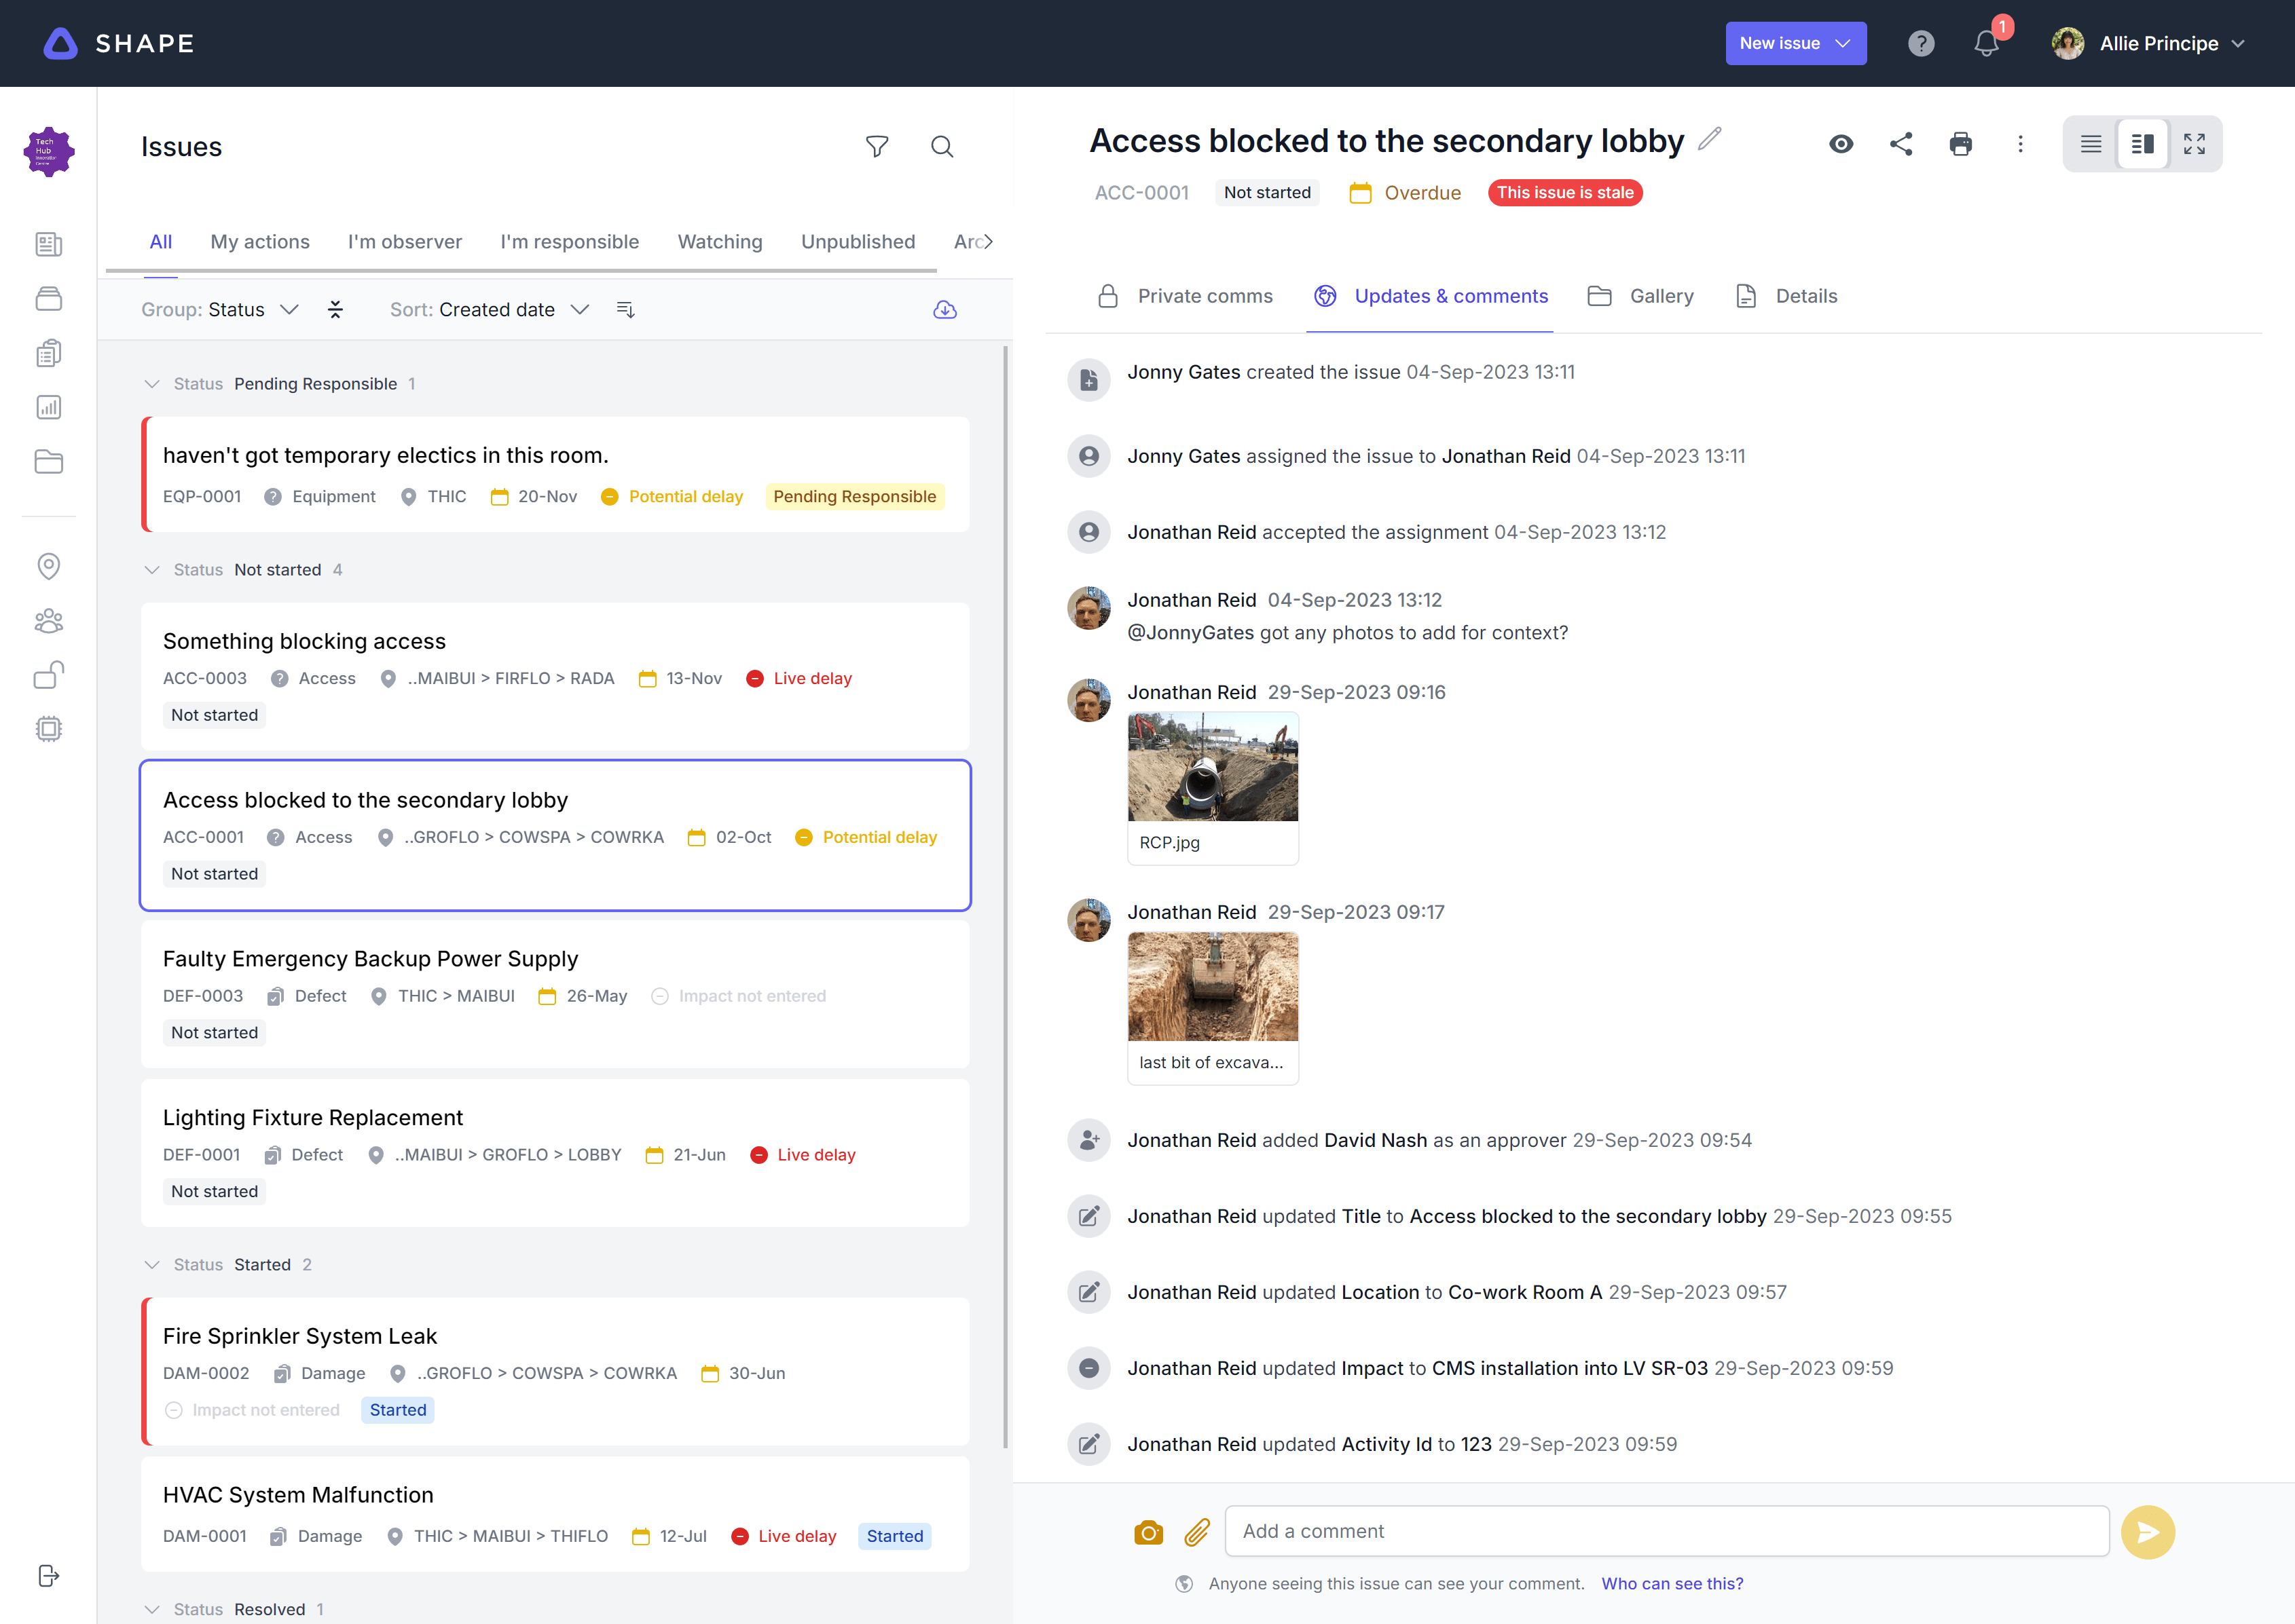This screenshot has height=1624, width=2295.
Task: Open the RCP.jpg photo thumbnail
Action: pyautogui.click(x=1213, y=767)
